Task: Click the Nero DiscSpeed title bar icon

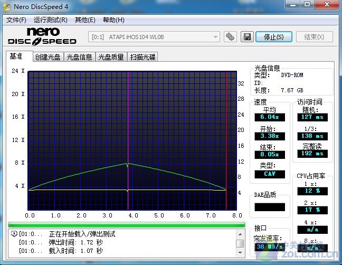Action: [x=7, y=6]
